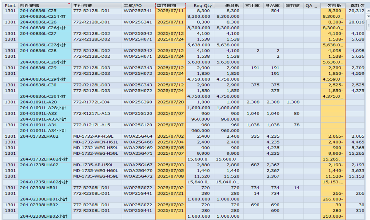Image resolution: width=370 pixels, height=220 pixels.
Task: Select the 204-02308LHB02小計 subtotal row
Action: click(44, 216)
